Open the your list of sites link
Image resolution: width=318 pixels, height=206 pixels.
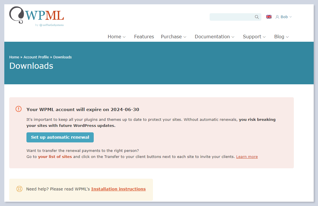pyautogui.click(x=55, y=157)
